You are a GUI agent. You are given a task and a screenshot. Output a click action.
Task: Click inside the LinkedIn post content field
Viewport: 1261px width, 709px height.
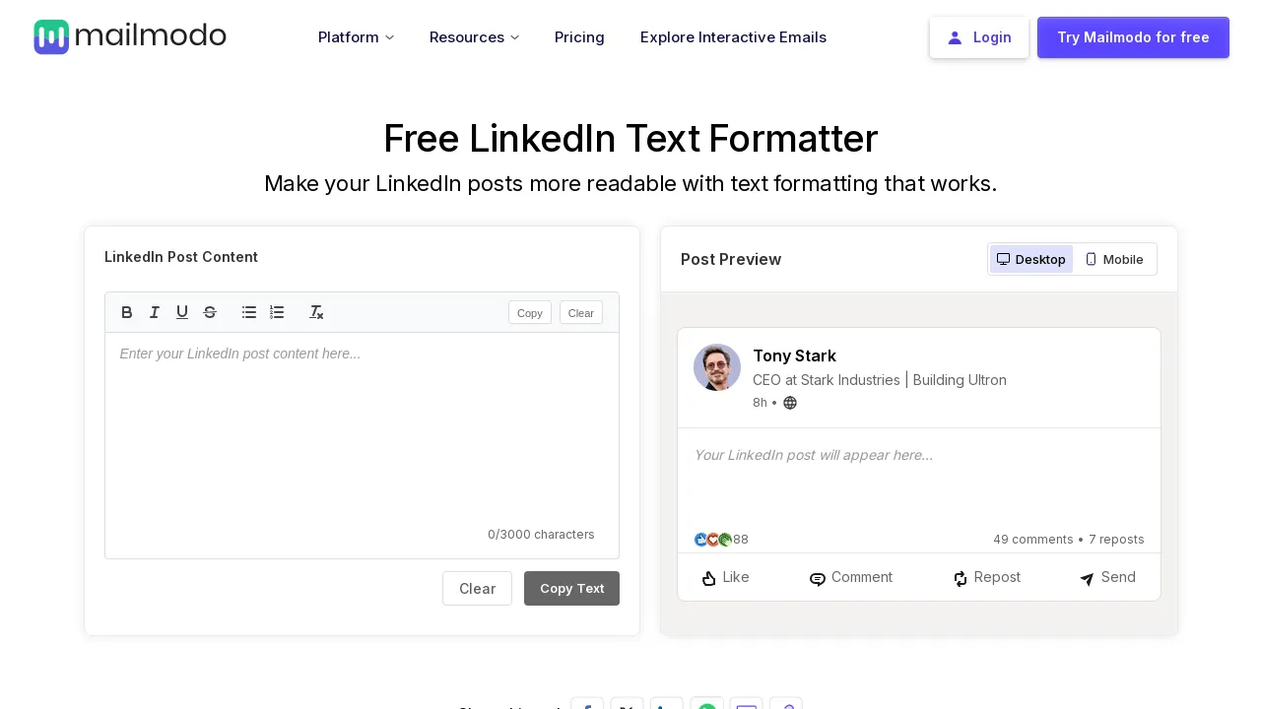coord(362,423)
